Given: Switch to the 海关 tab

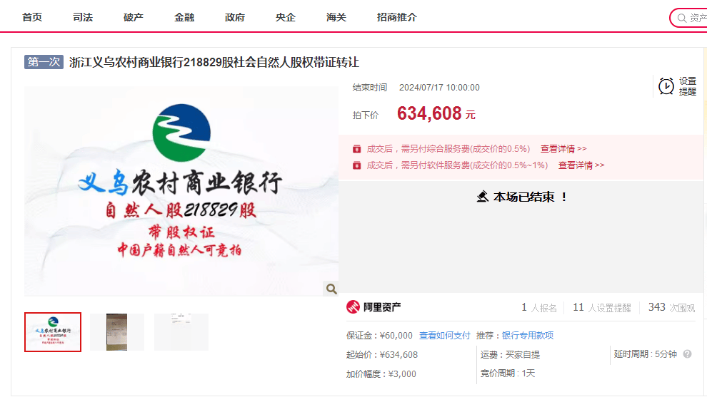Looking at the screenshot, I should coord(336,18).
